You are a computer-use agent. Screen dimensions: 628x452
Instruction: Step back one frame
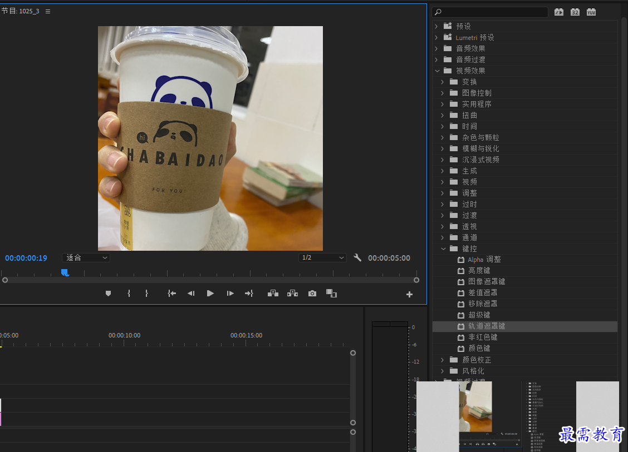click(x=190, y=294)
